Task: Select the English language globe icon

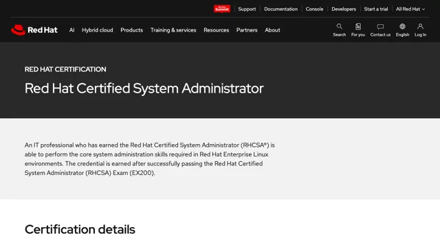Action: point(402,26)
